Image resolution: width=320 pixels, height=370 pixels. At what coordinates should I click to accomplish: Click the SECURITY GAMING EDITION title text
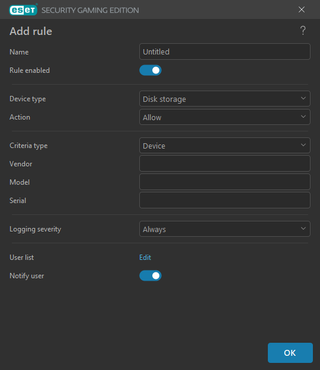(x=90, y=11)
